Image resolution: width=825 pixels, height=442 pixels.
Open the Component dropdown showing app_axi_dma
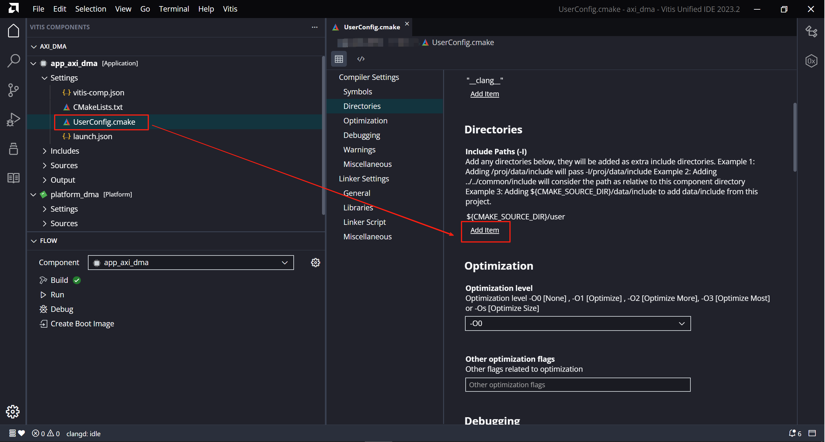(x=191, y=263)
